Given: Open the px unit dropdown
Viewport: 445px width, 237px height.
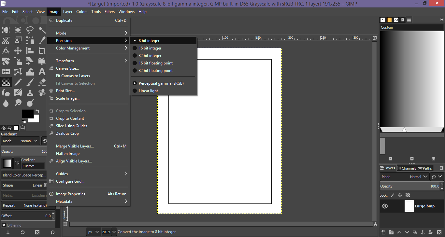Looking at the screenshot, I should point(93,232).
